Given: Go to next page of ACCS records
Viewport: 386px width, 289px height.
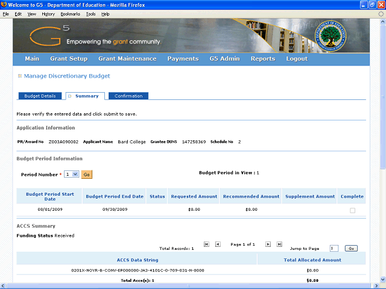Looking at the screenshot, I should [x=268, y=244].
